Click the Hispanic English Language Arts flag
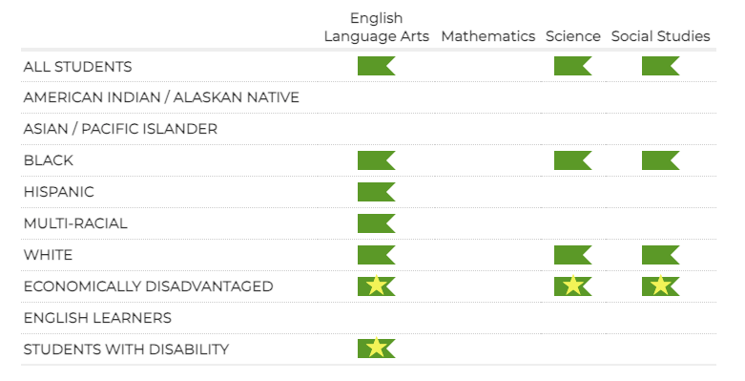Viewport: 745px width, 381px height. tap(376, 192)
